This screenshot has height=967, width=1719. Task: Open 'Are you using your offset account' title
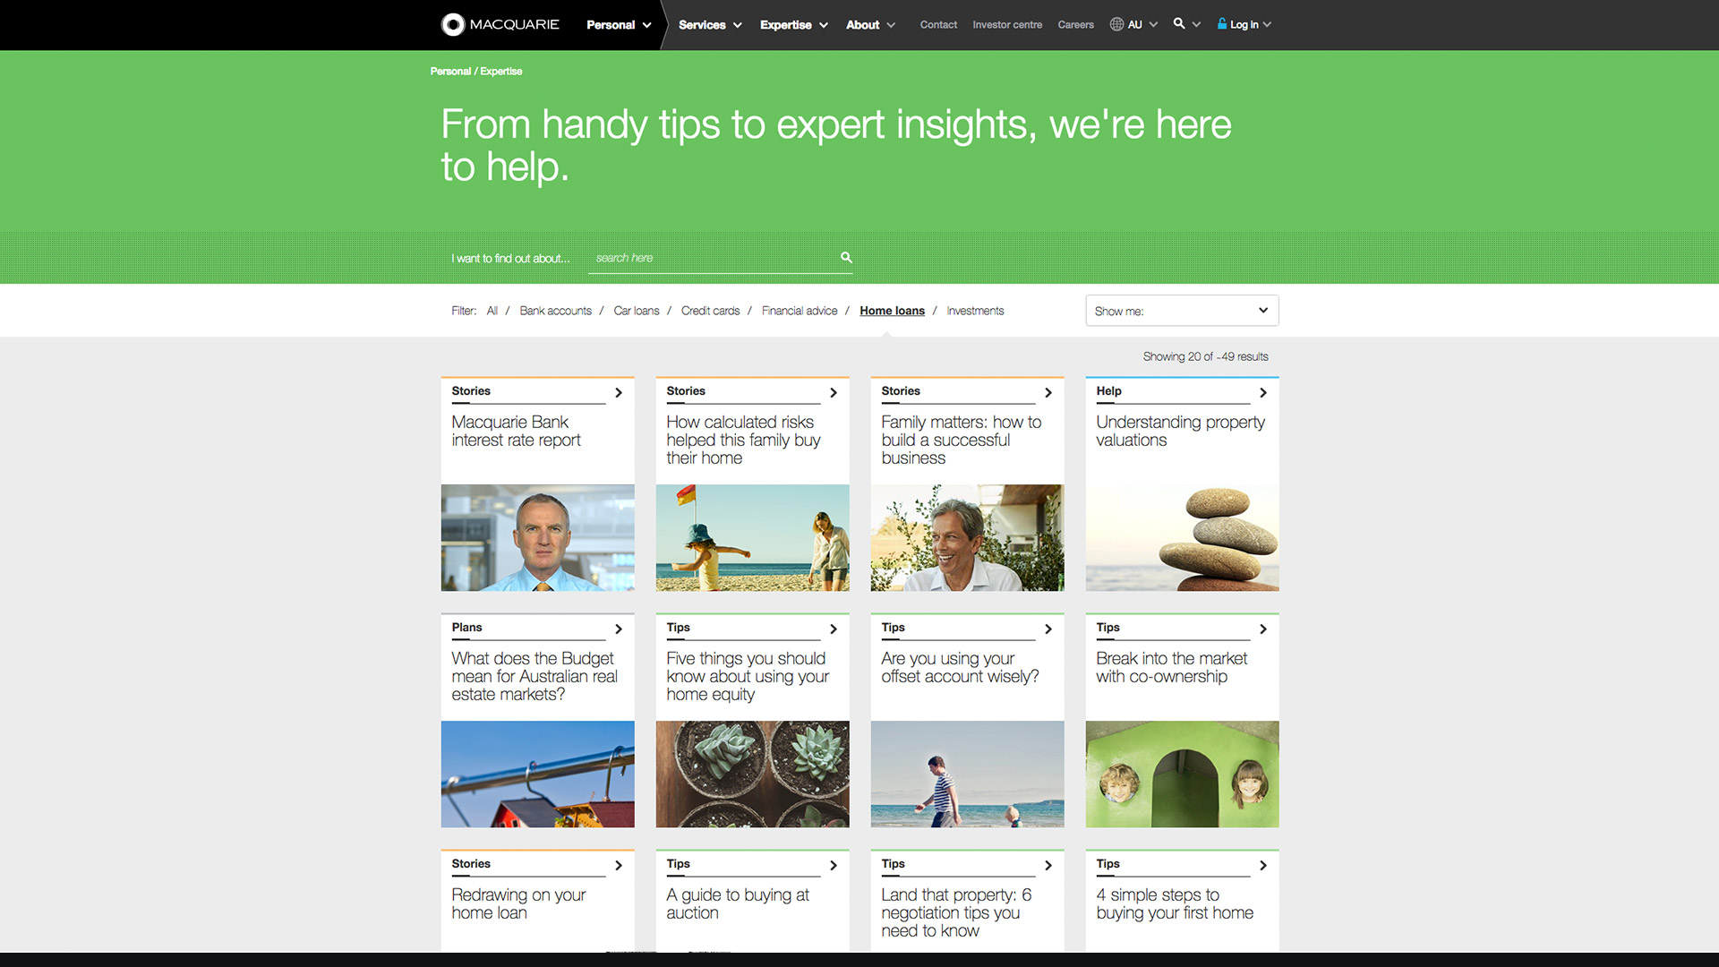(960, 667)
